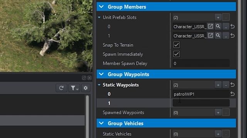The width and height of the screenshot is (247, 138).
Task: Add a Static Vehicles entry
Action: [218, 134]
